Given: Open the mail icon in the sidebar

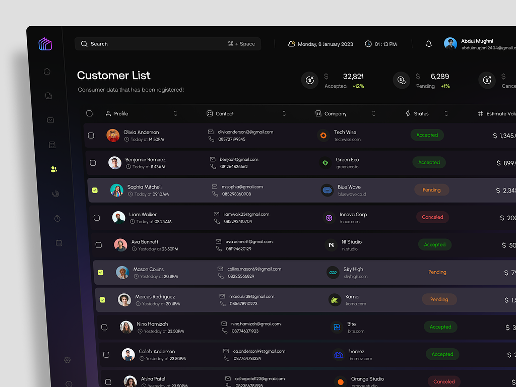Looking at the screenshot, I should coord(50,120).
